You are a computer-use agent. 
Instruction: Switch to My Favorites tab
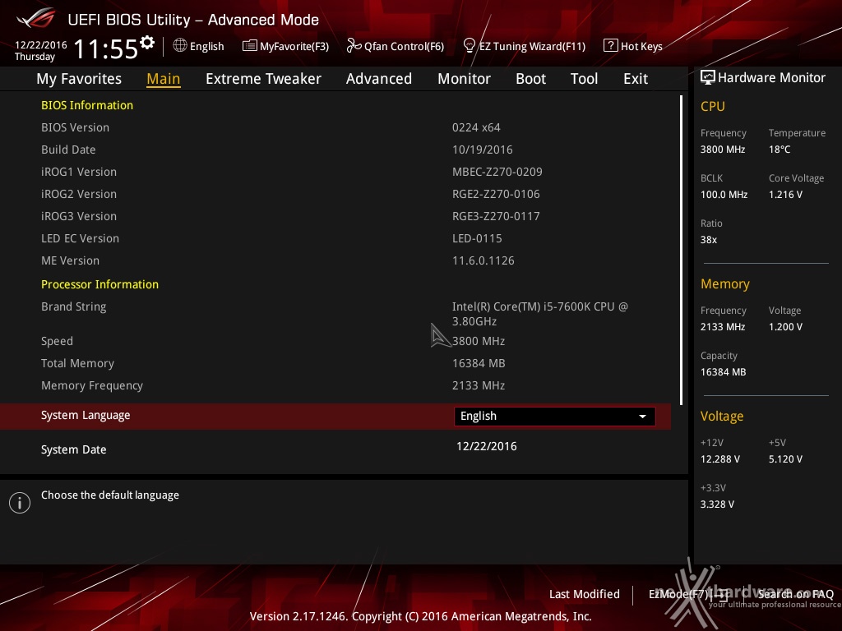(79, 79)
